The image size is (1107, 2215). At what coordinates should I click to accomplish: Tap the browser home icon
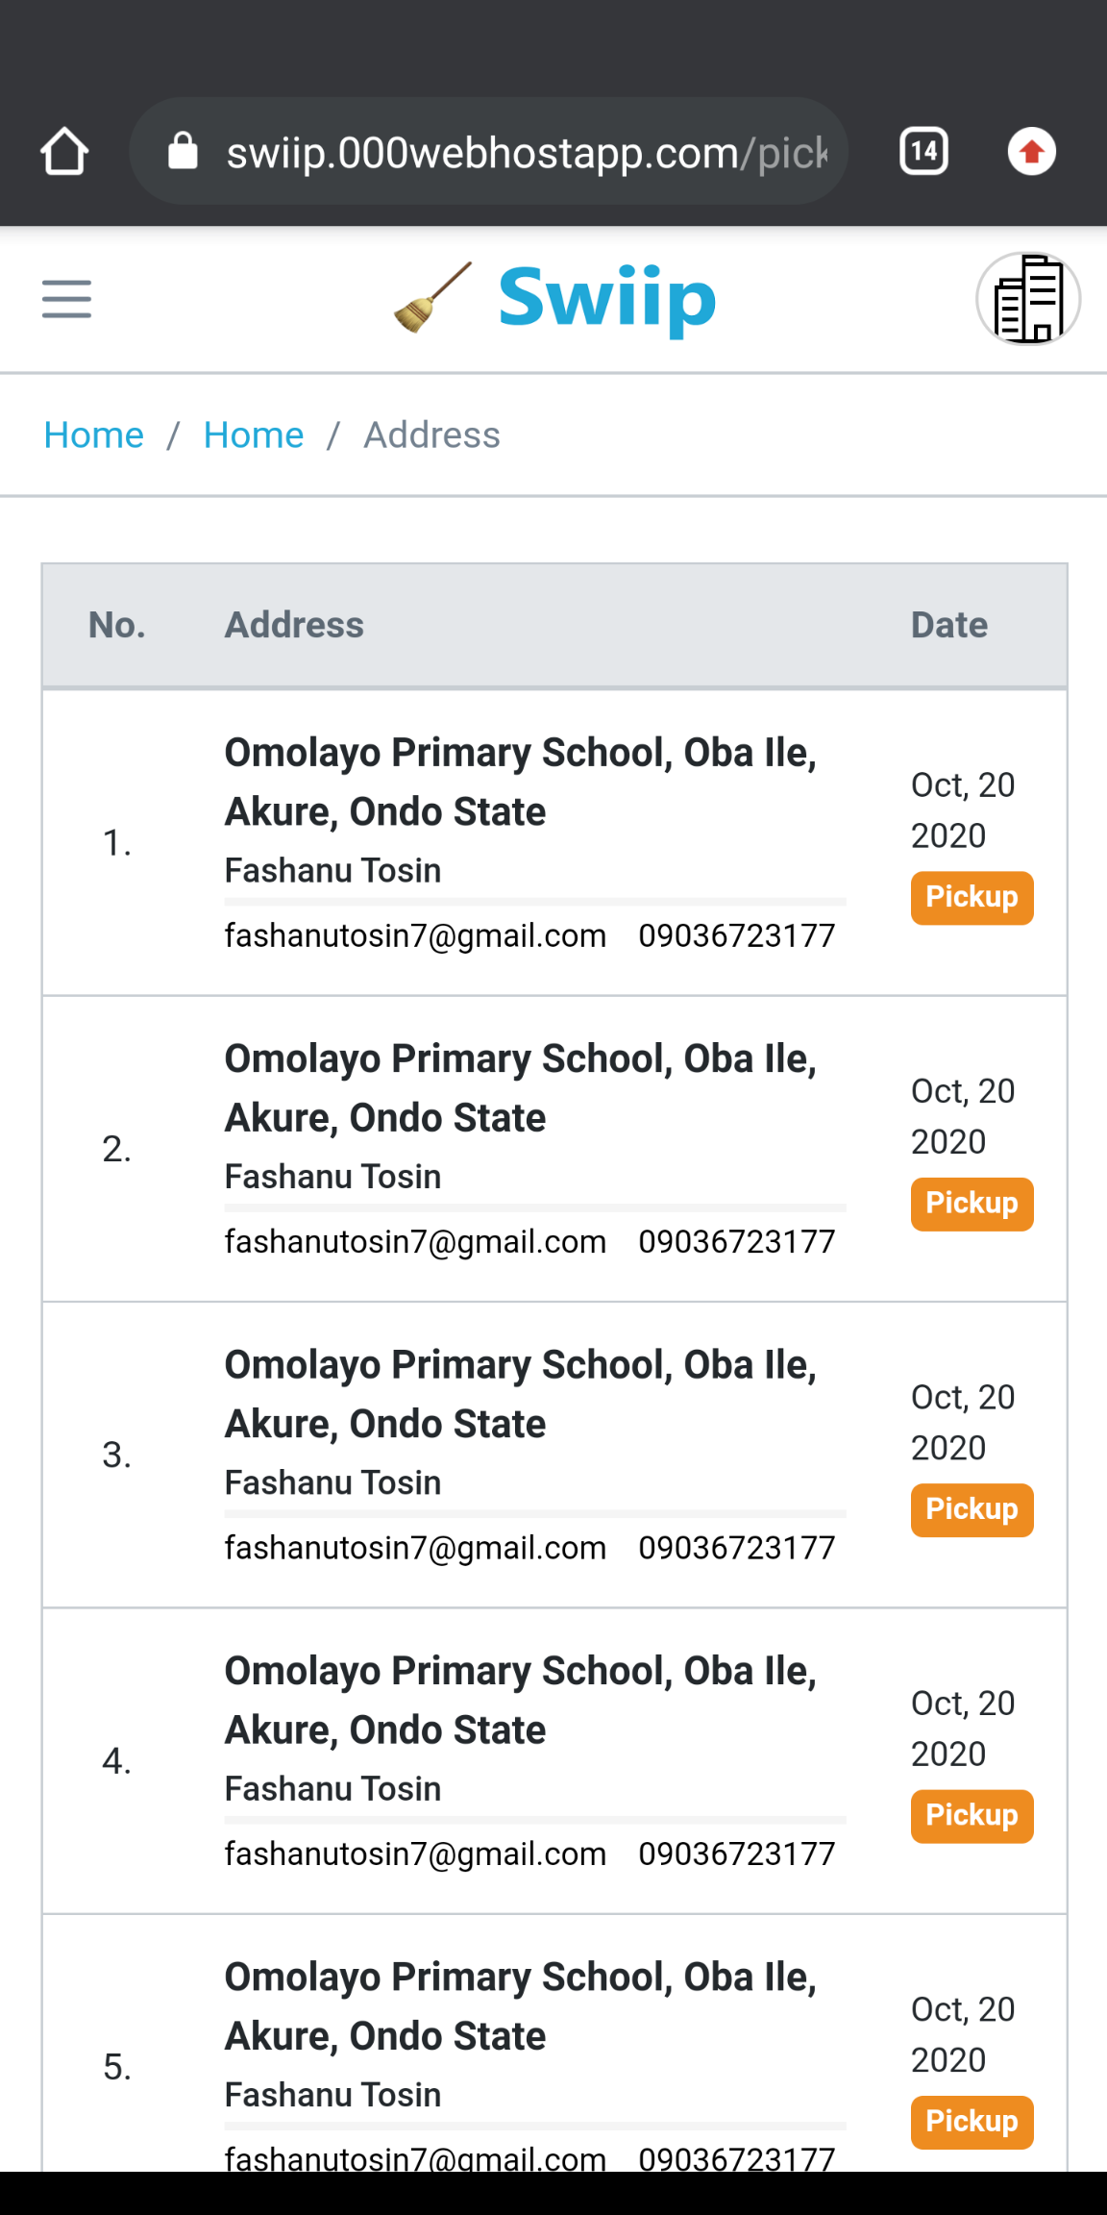64,152
